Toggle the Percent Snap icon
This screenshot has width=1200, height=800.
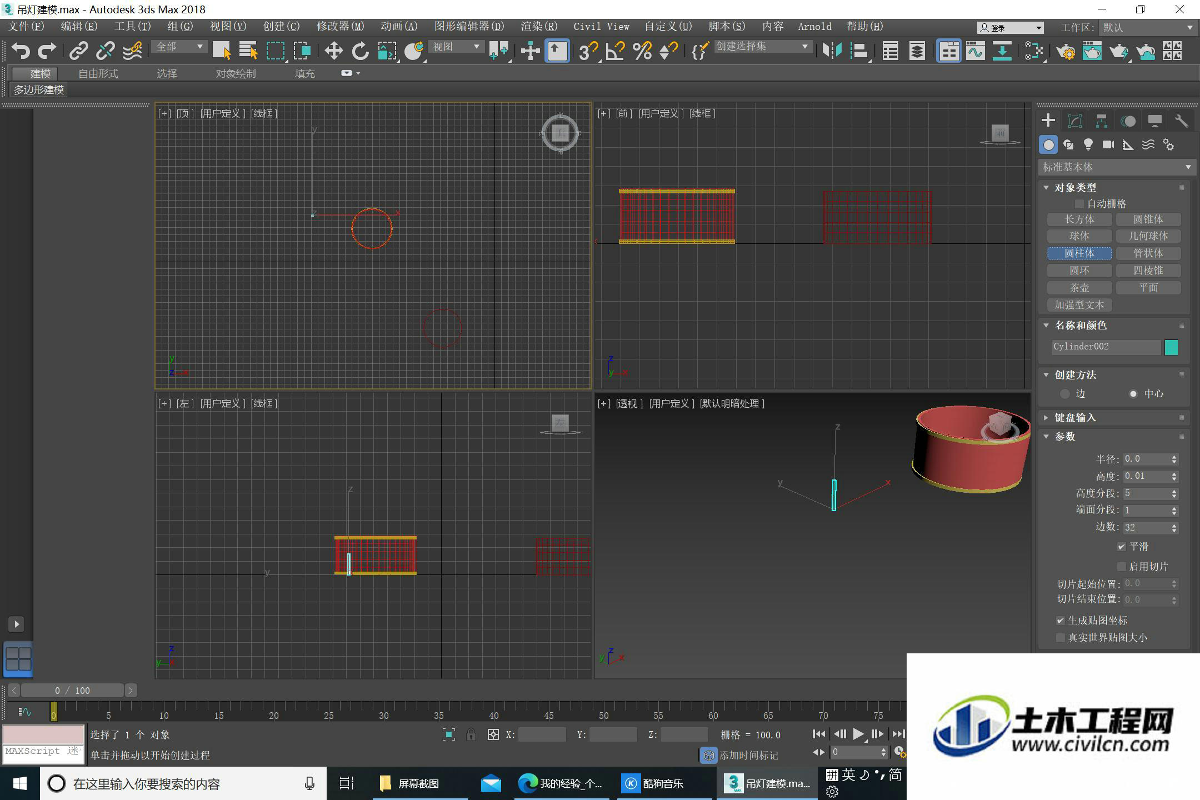click(x=642, y=51)
